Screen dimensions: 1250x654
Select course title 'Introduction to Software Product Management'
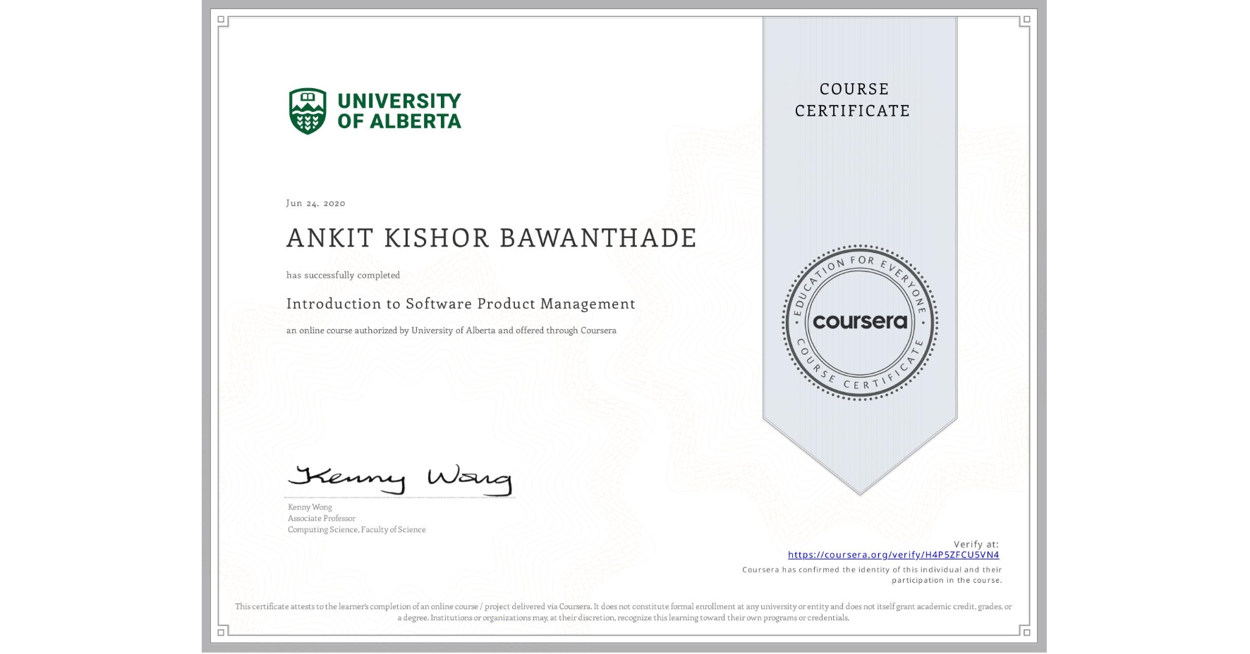[x=461, y=304]
